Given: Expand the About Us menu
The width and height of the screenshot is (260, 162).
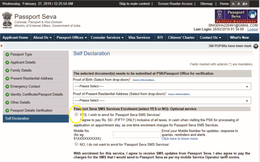Looking at the screenshot, I should point(42,38).
